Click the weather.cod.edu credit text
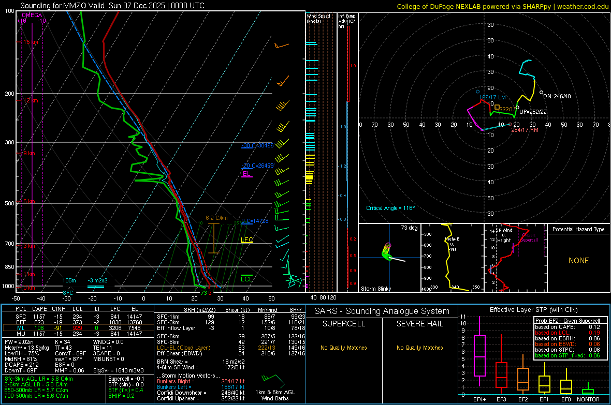The height and width of the screenshot is (405, 611). pos(583,6)
